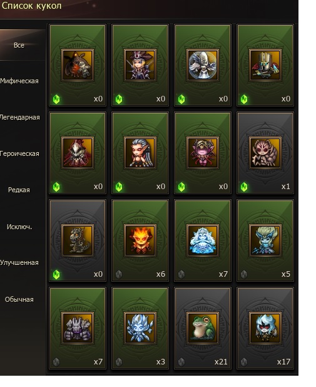Image resolution: width=316 pixels, height=387 pixels.
Task: Choose the armored knight doll with gold helmet
Action: (265, 65)
